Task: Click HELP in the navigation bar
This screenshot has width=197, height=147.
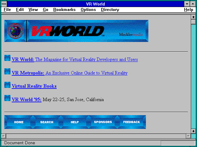Action: [x=75, y=122]
